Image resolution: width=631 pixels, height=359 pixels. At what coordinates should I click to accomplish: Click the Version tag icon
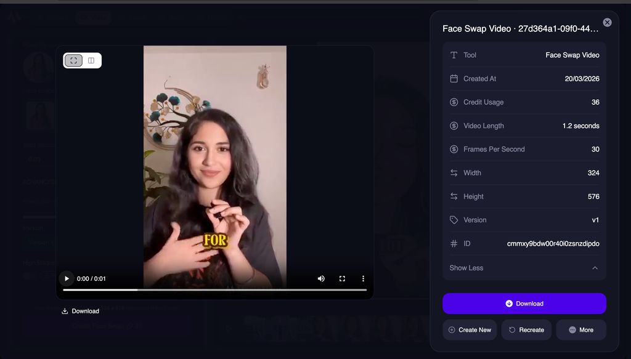454,220
